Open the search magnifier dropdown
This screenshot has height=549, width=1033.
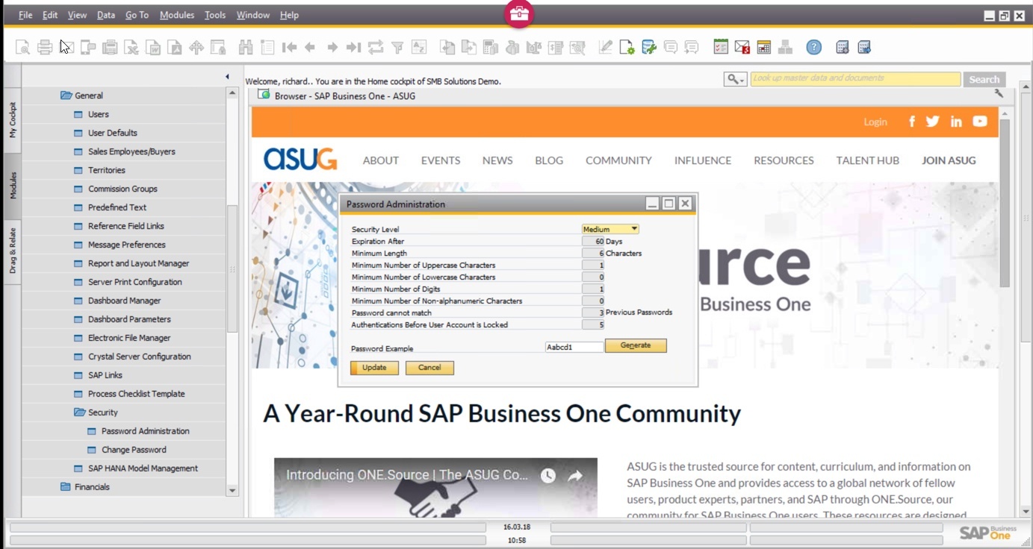pos(735,79)
